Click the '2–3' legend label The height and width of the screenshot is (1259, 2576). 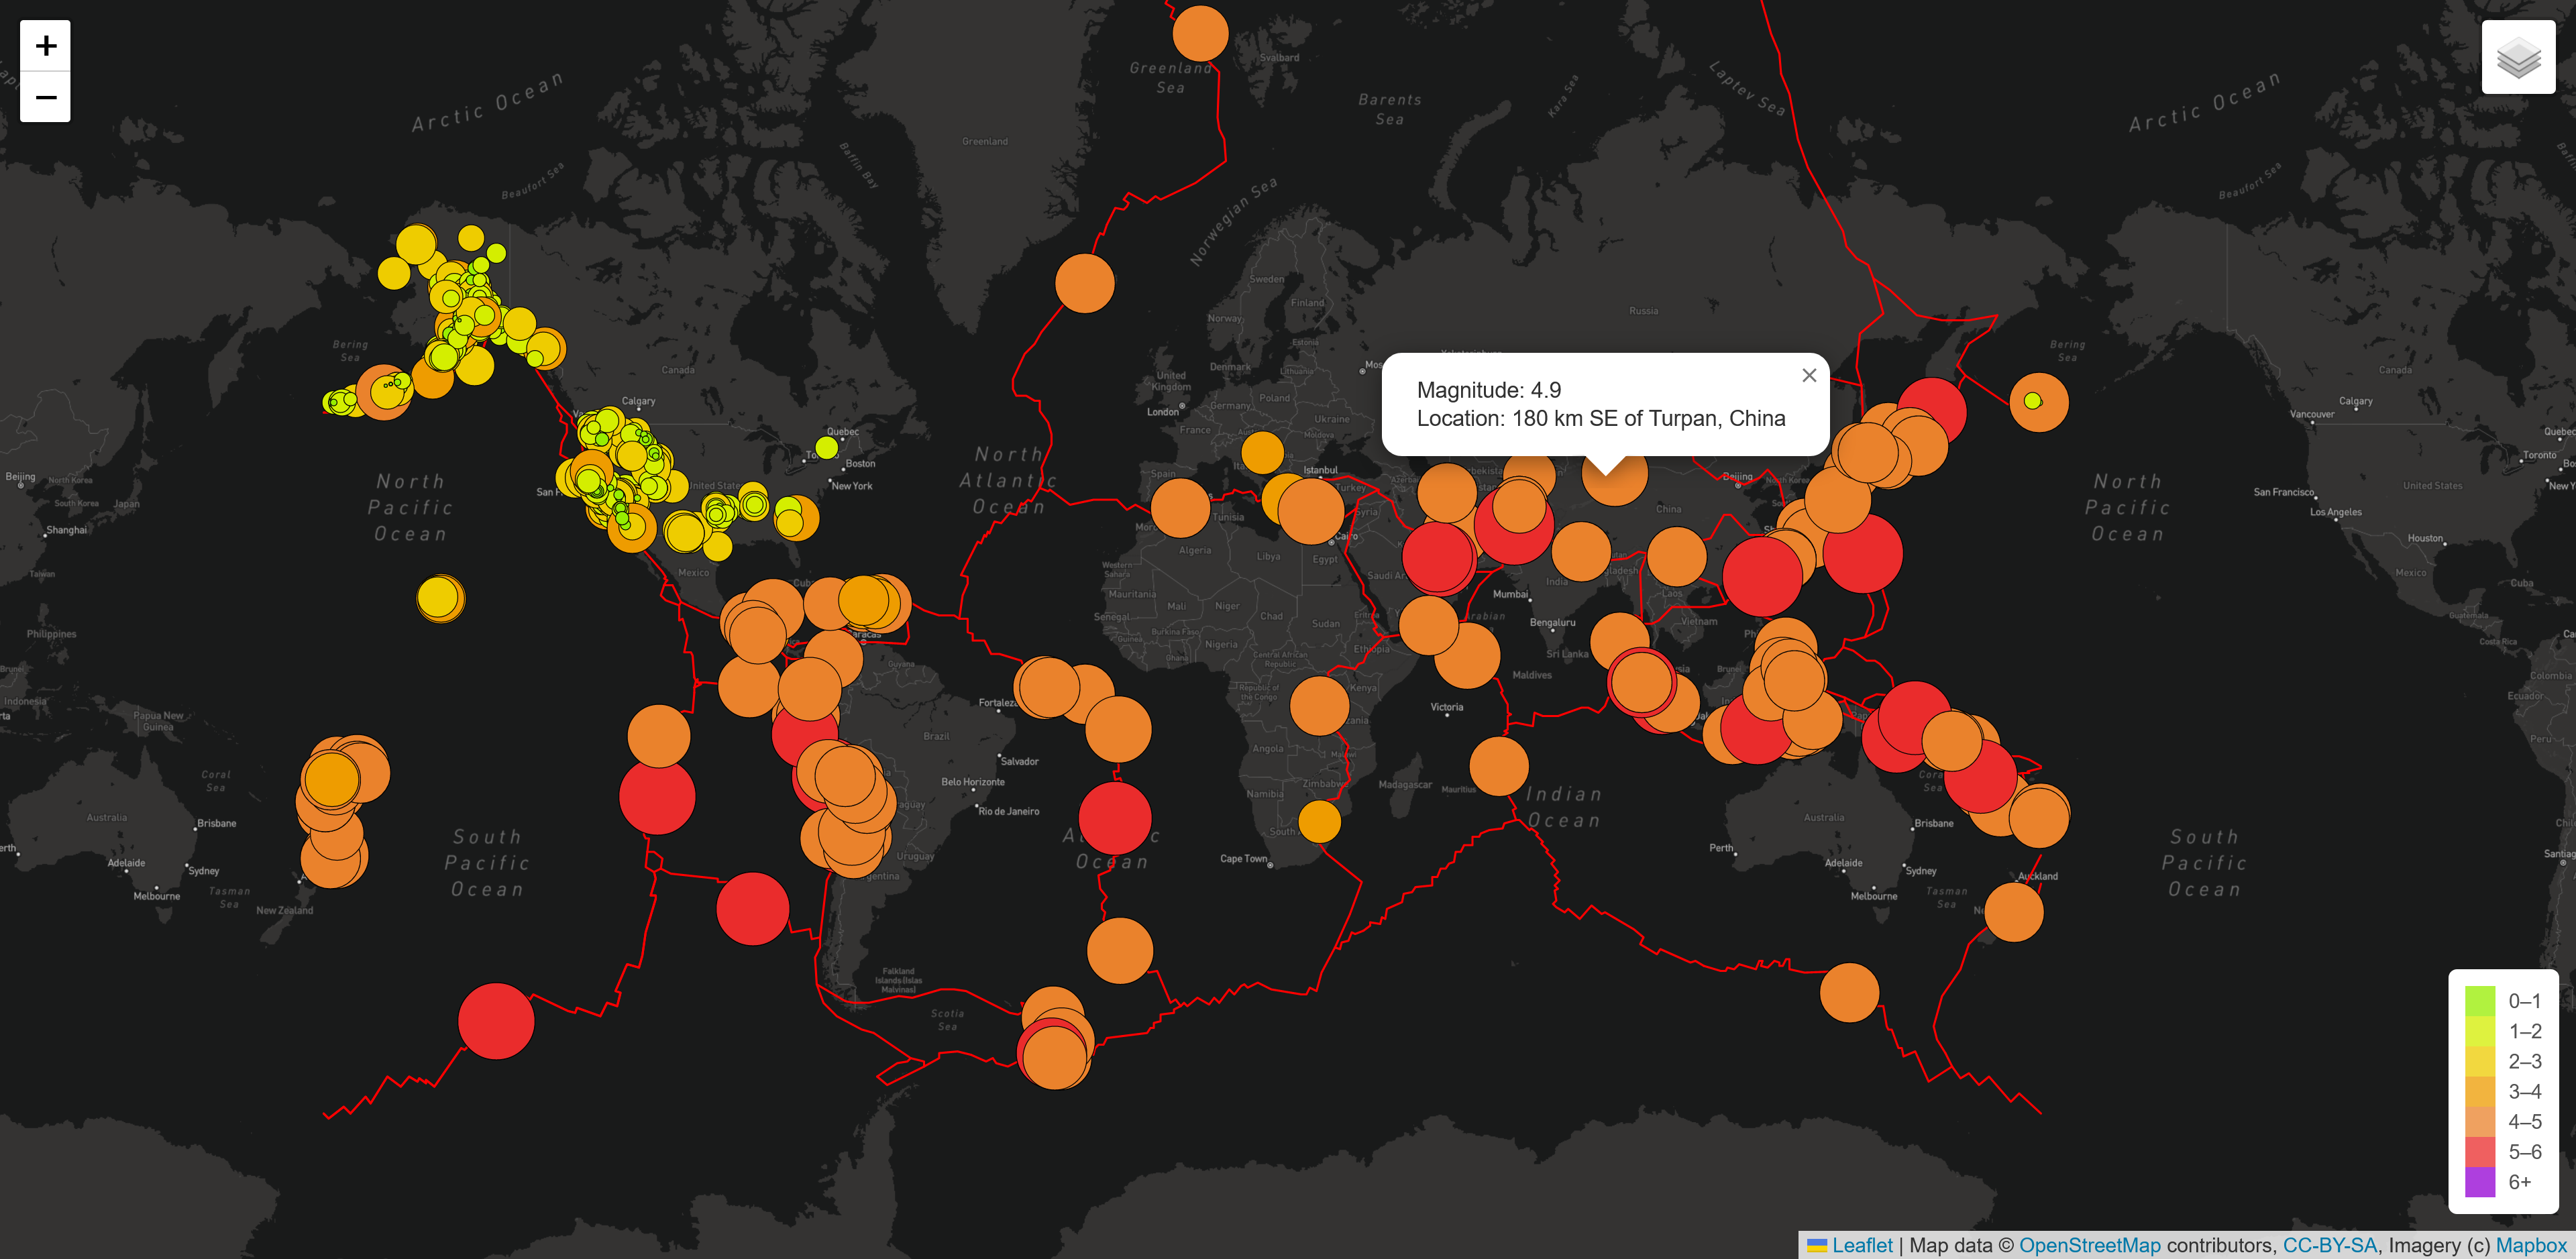click(2525, 1061)
